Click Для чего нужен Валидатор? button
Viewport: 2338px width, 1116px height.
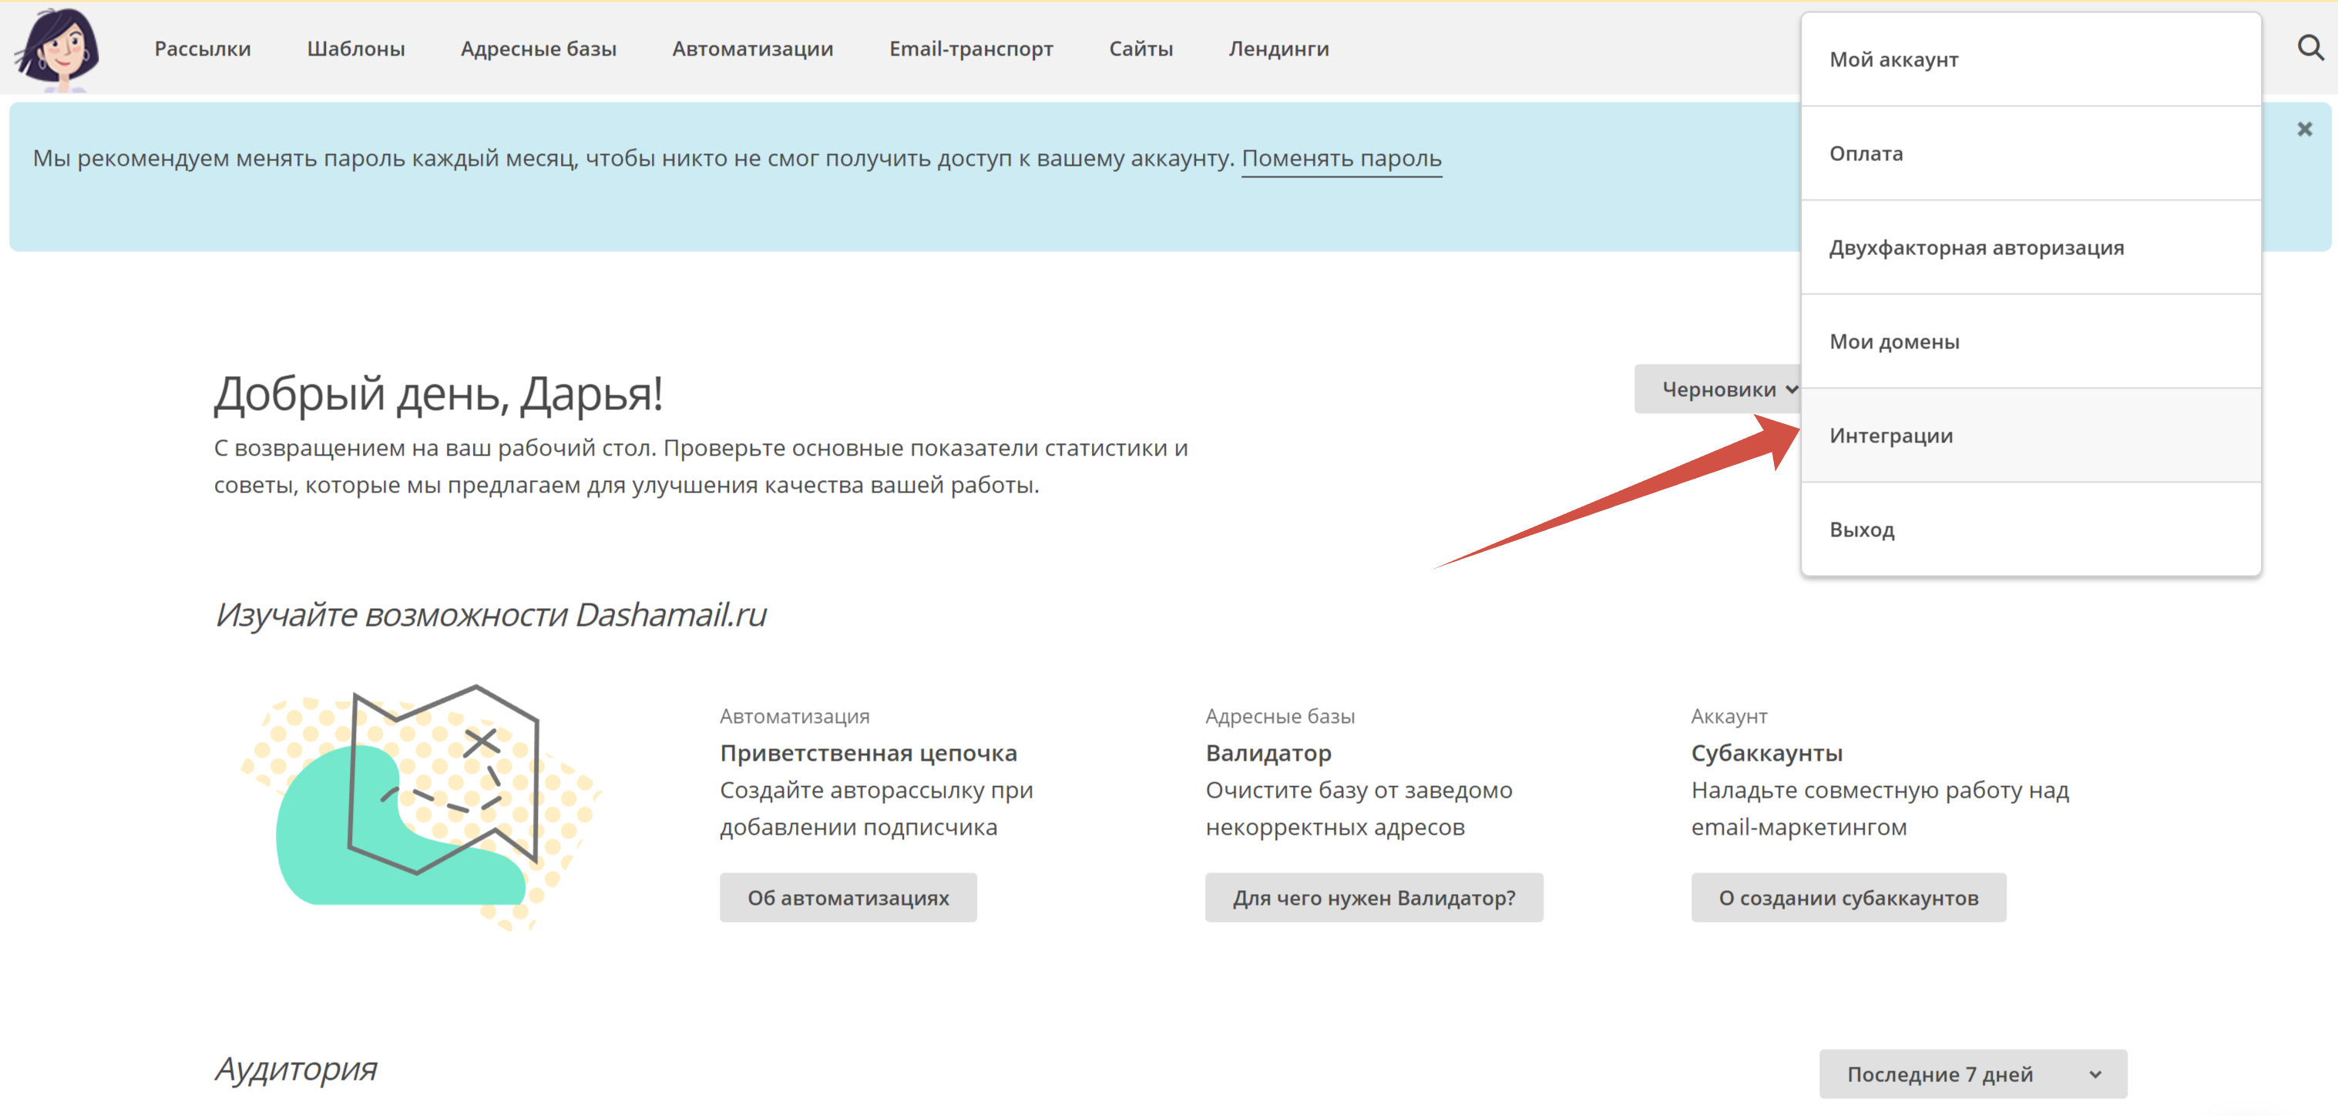coord(1373,897)
